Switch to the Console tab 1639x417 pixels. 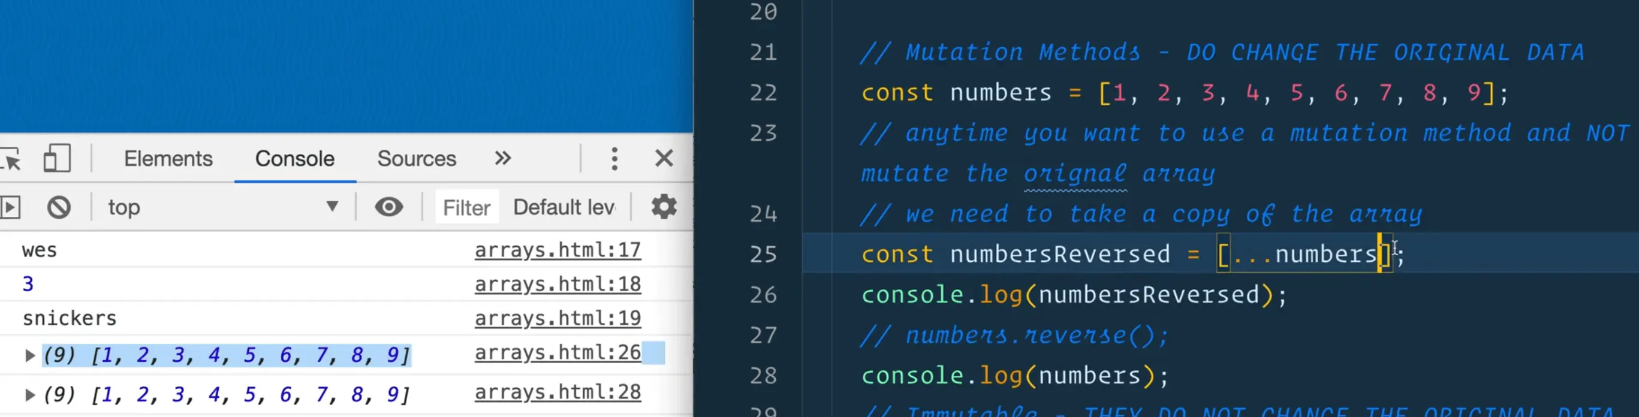coord(294,159)
